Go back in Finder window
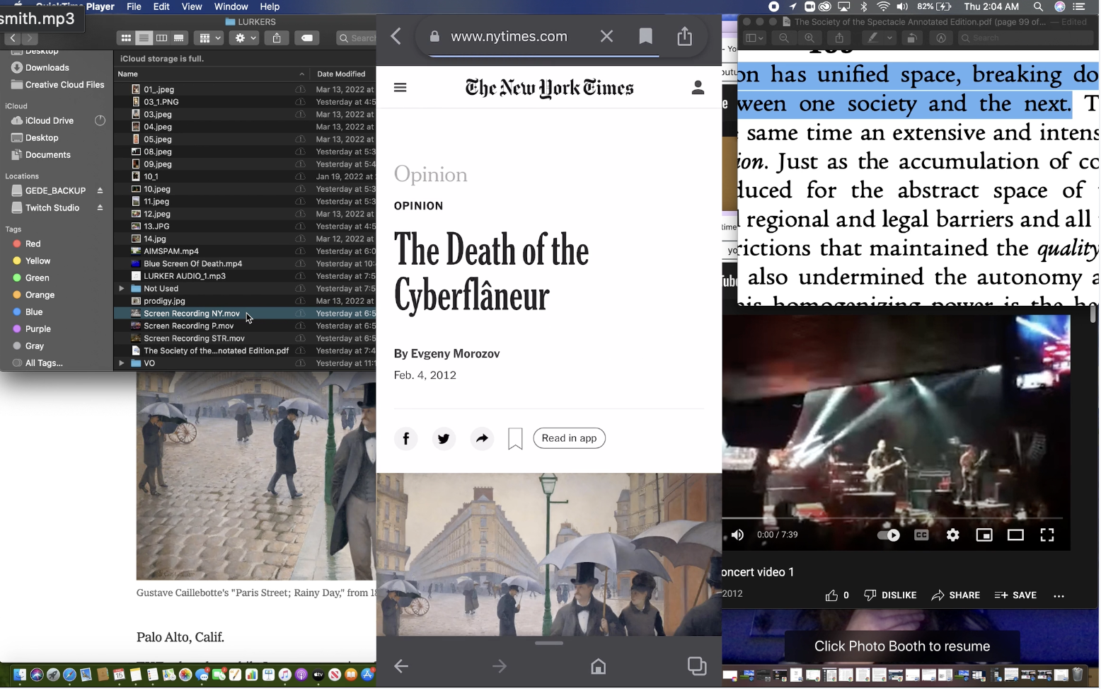This screenshot has width=1101, height=691. [13, 38]
